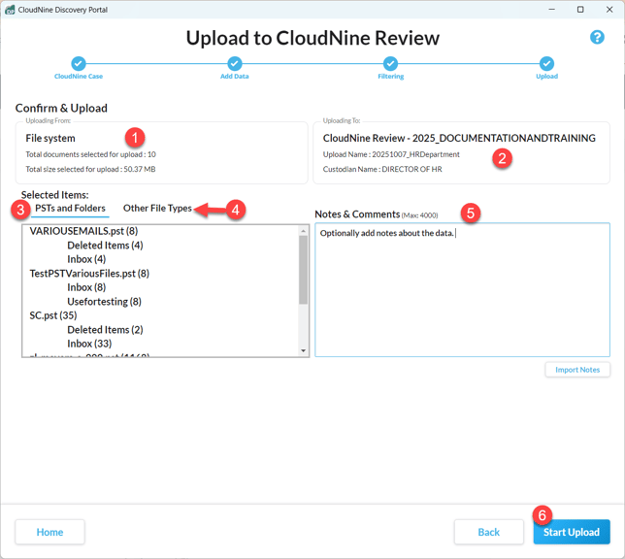
Task: Click the Import Notes button
Action: coord(577,370)
